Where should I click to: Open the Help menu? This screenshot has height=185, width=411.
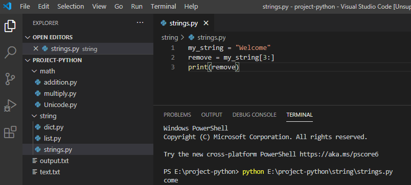click(191, 7)
